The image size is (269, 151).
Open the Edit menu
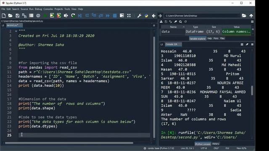[x=8, y=9]
